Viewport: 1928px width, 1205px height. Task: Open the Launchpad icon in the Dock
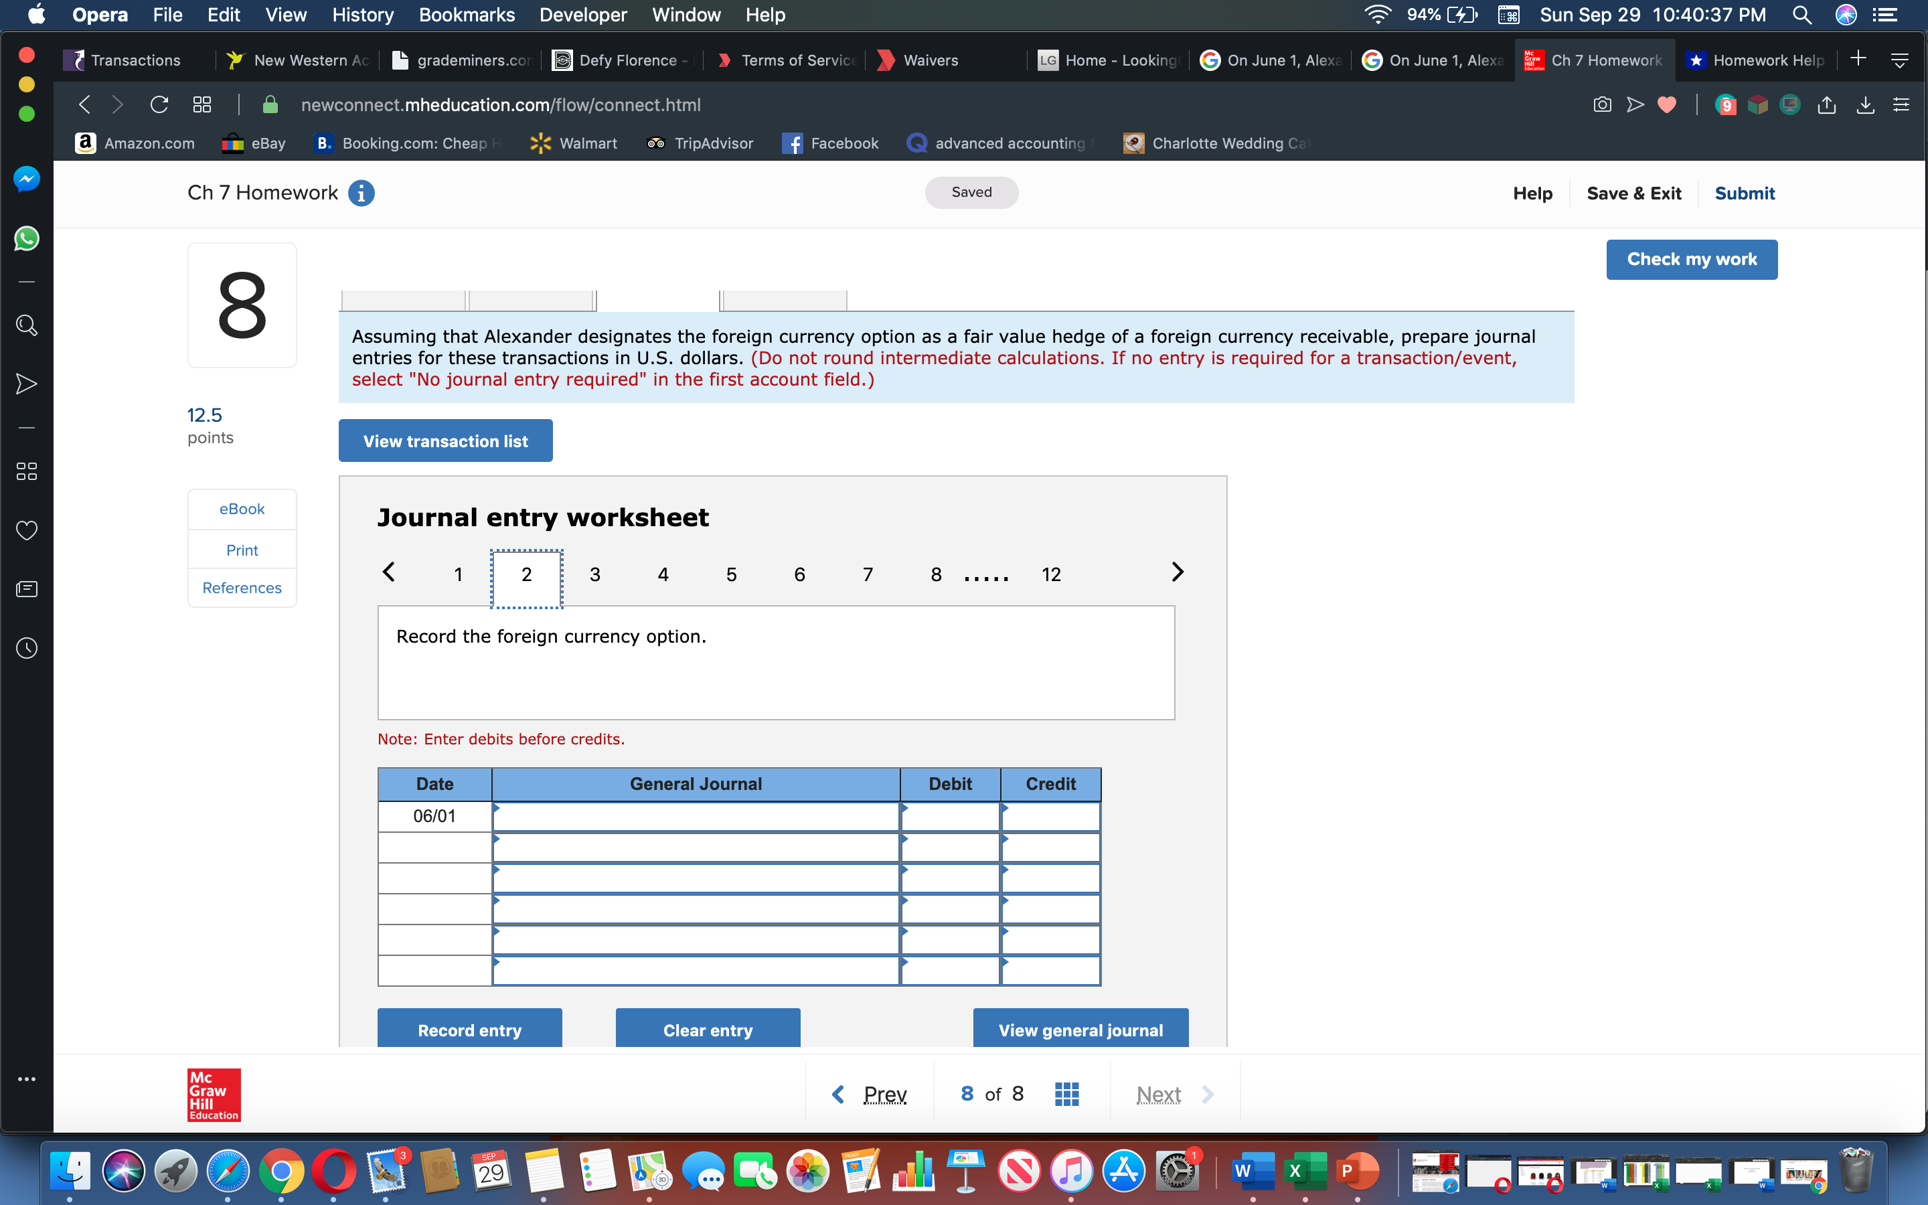click(x=176, y=1172)
